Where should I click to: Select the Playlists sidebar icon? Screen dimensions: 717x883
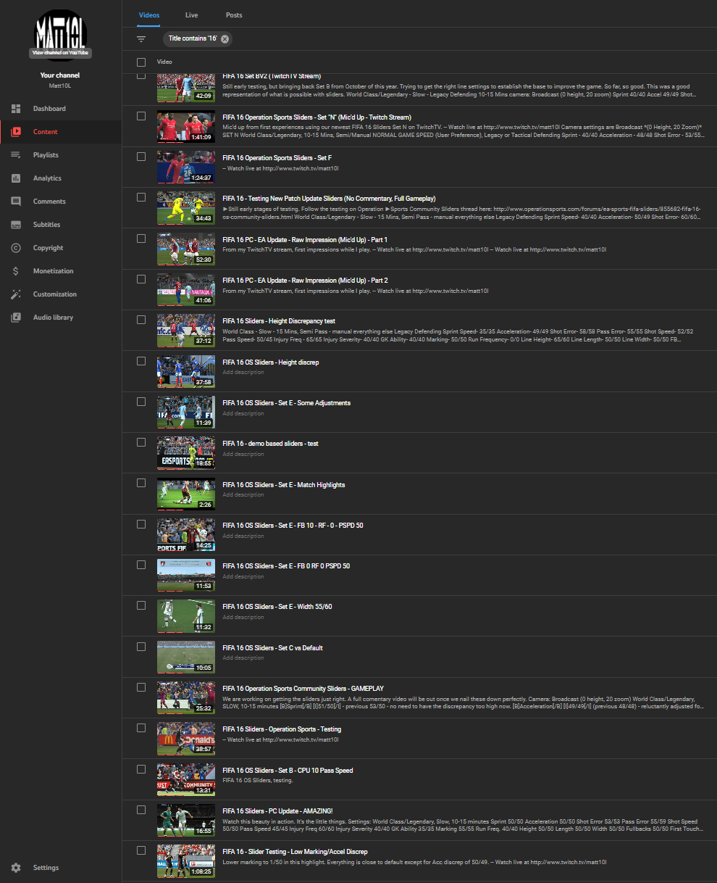16,155
